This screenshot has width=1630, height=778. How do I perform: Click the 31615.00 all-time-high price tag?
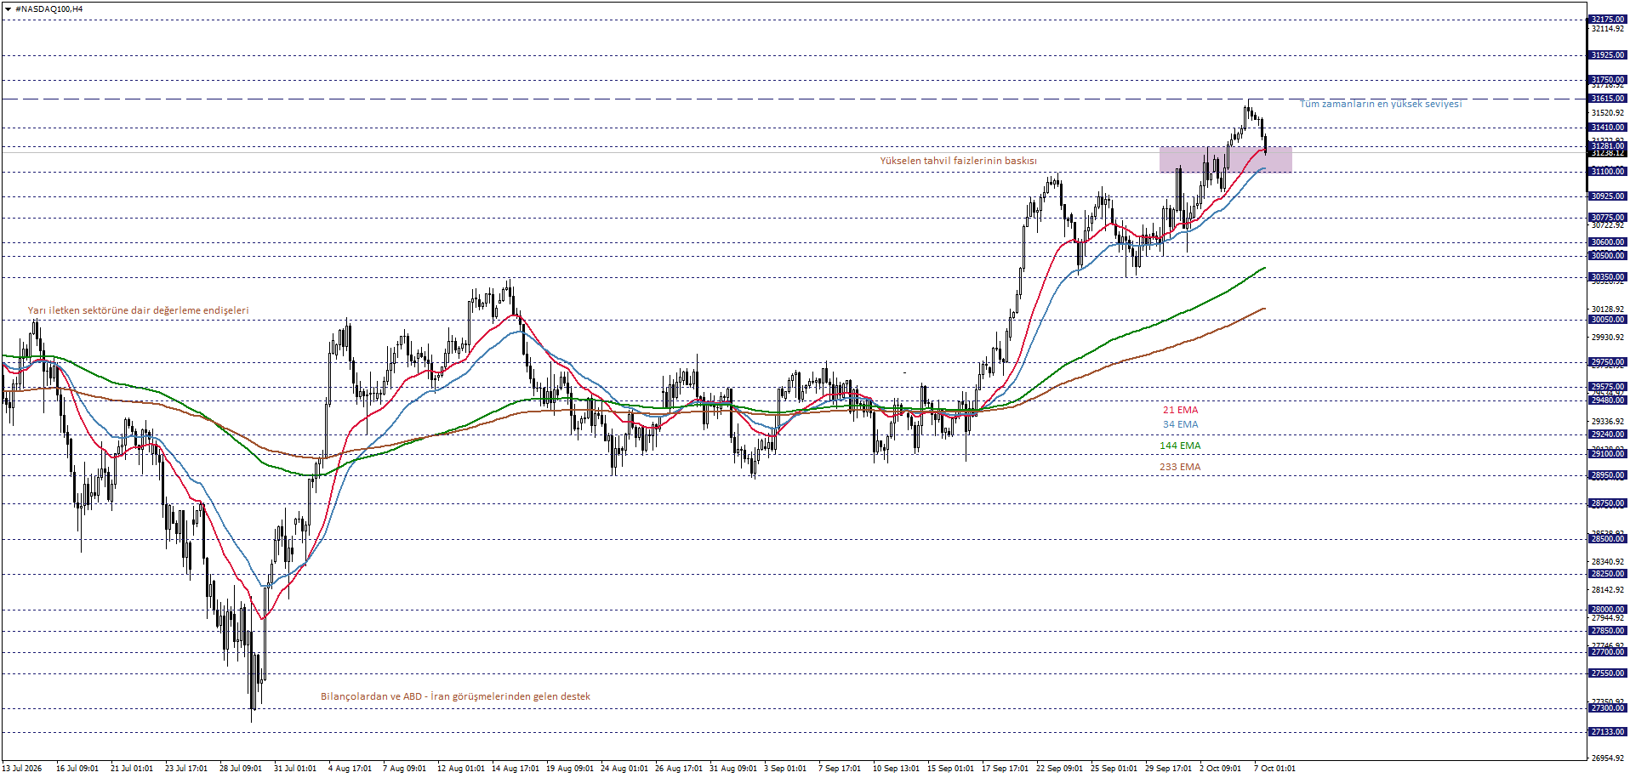(1608, 99)
